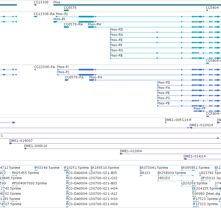This screenshot has width=221, height=208.
Task: Select transcript label CG13306-RA
Action: coord(44,14)
